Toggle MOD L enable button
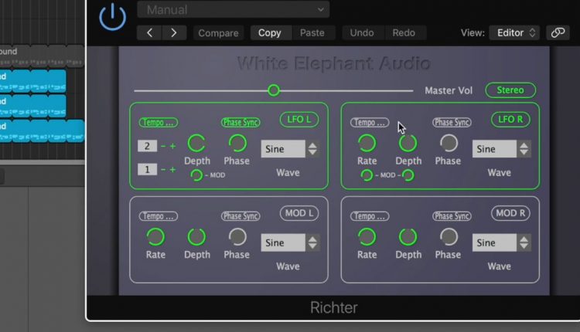The width and height of the screenshot is (580, 332). tap(299, 213)
